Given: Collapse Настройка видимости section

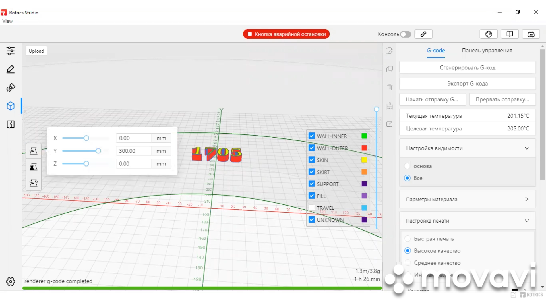Looking at the screenshot, I should [x=527, y=148].
